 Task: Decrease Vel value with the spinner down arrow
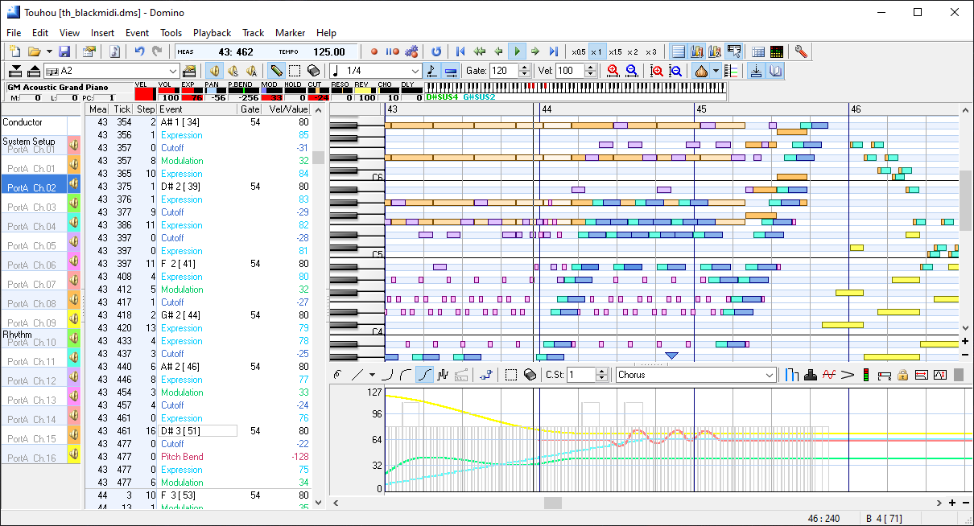(x=591, y=74)
